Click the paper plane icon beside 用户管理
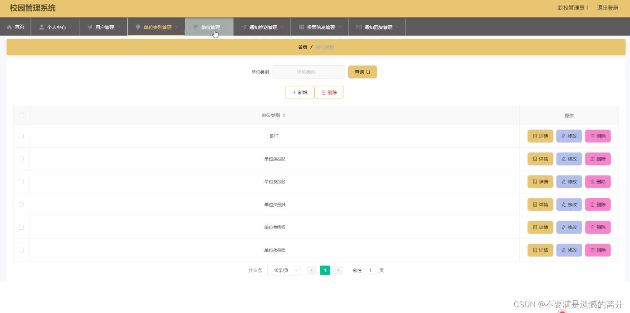 tap(90, 27)
